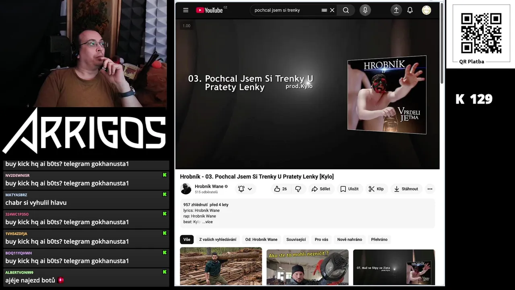Click the video player area
This screenshot has width=515, height=290.
click(x=307, y=94)
